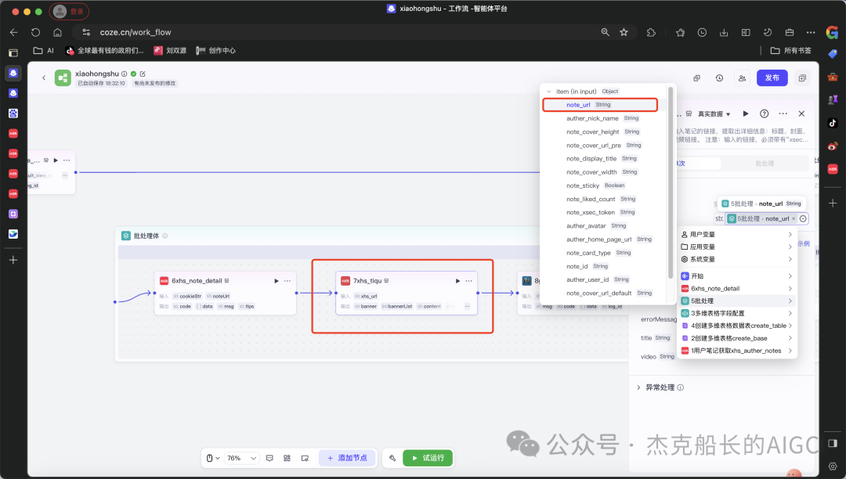Open the Weibo icon in the right sidebar
Image resolution: width=846 pixels, height=479 pixels.
tap(833, 146)
